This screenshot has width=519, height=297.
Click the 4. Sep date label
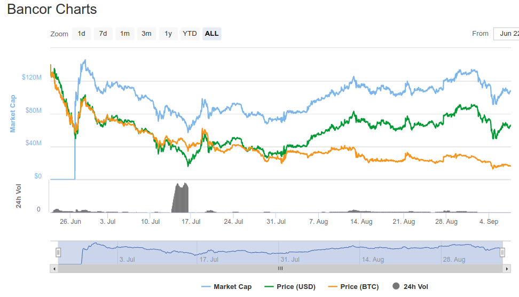(489, 222)
